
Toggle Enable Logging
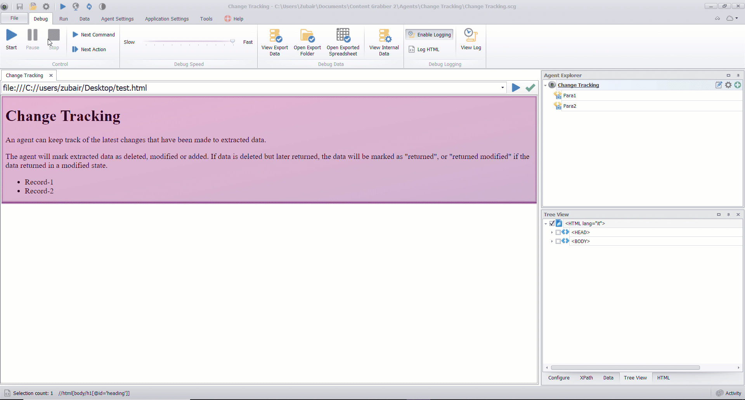coord(429,34)
